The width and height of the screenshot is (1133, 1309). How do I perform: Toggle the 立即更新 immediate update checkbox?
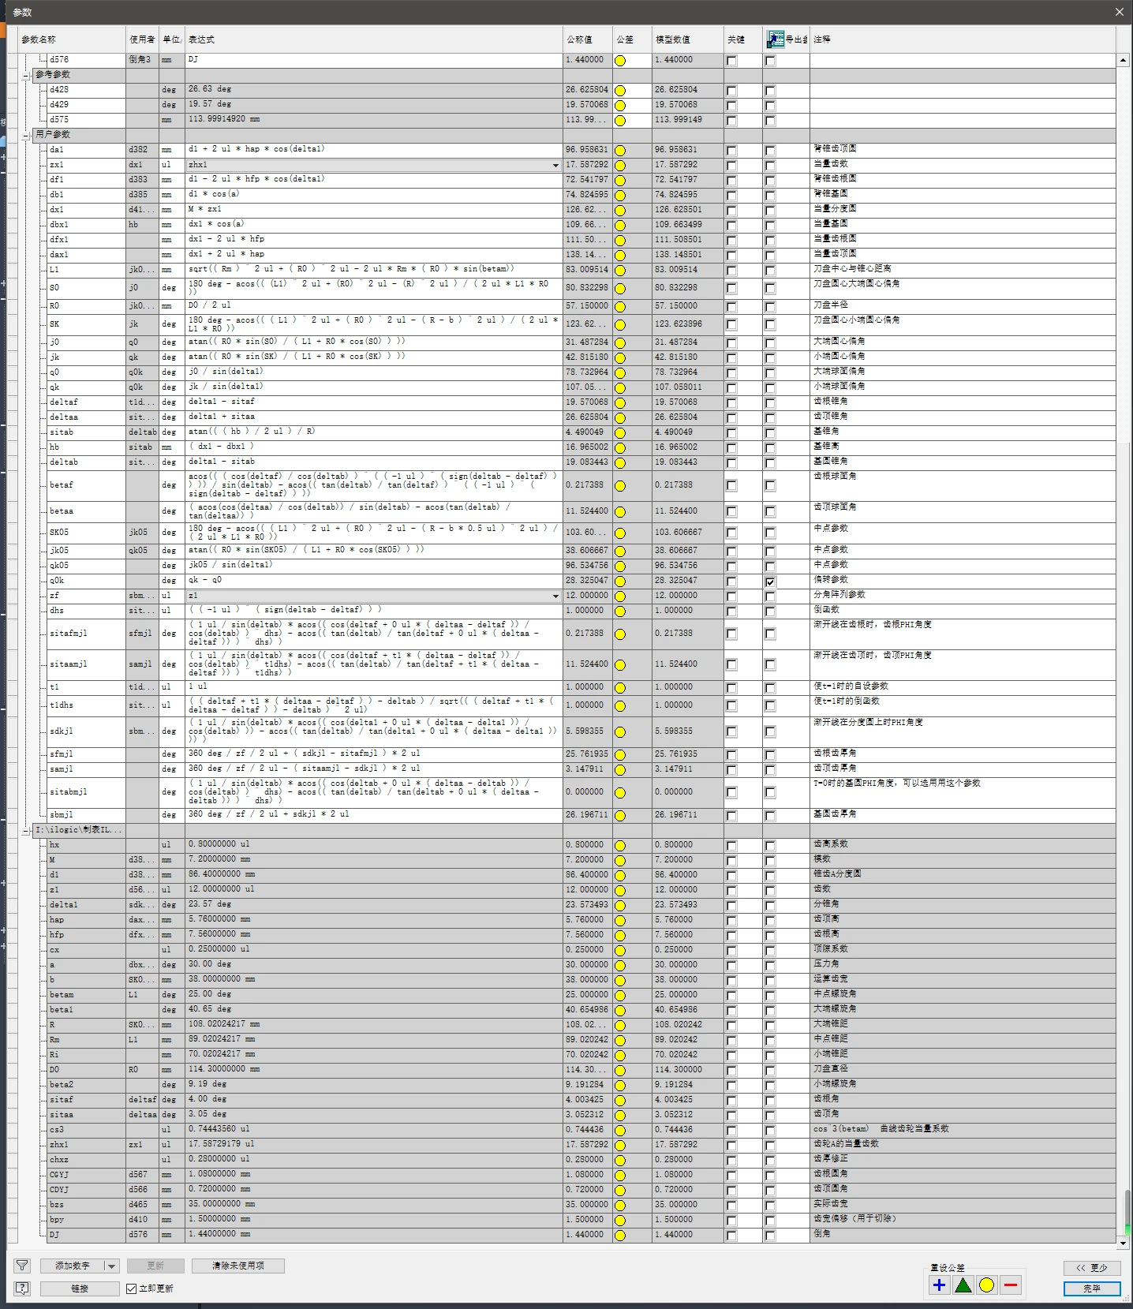132,1288
